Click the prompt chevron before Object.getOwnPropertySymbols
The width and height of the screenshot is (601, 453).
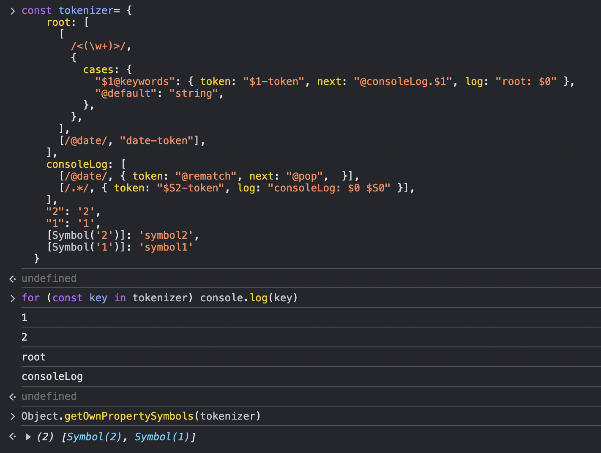[12, 417]
